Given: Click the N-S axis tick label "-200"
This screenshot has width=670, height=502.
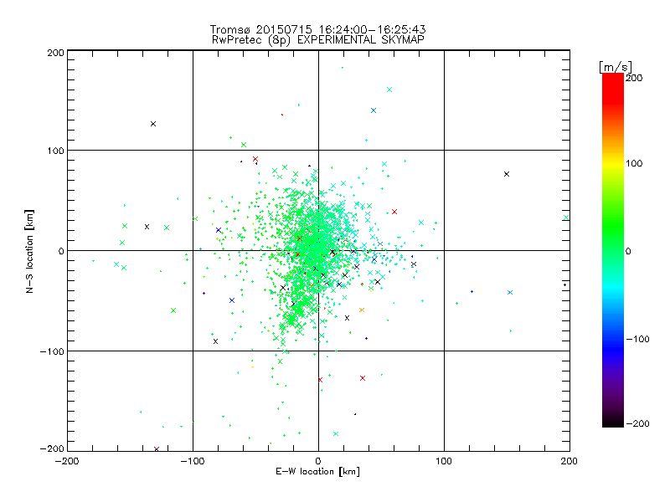Looking at the screenshot, I should tap(52, 448).
